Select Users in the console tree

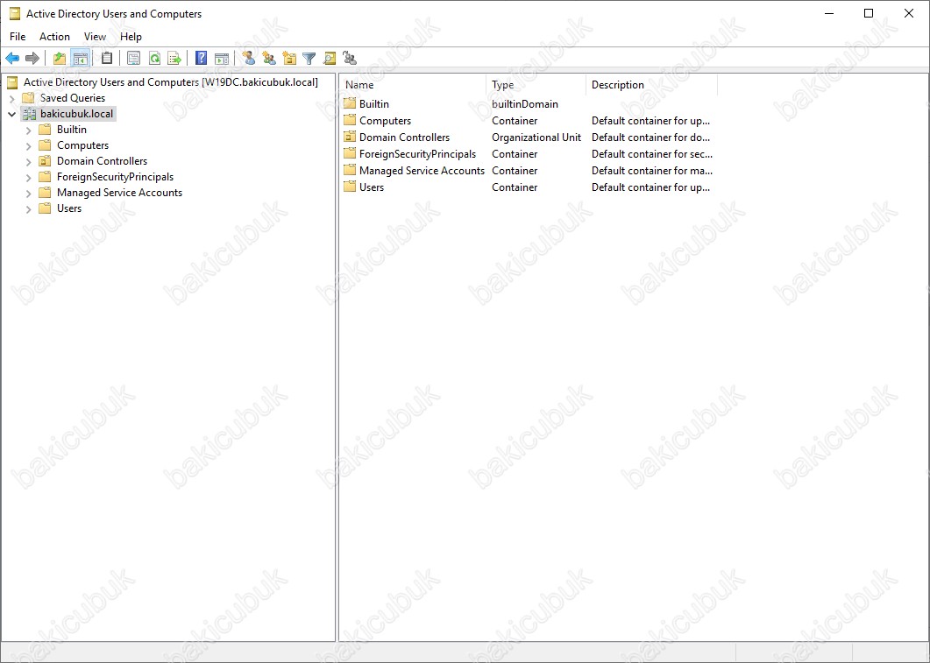(68, 208)
